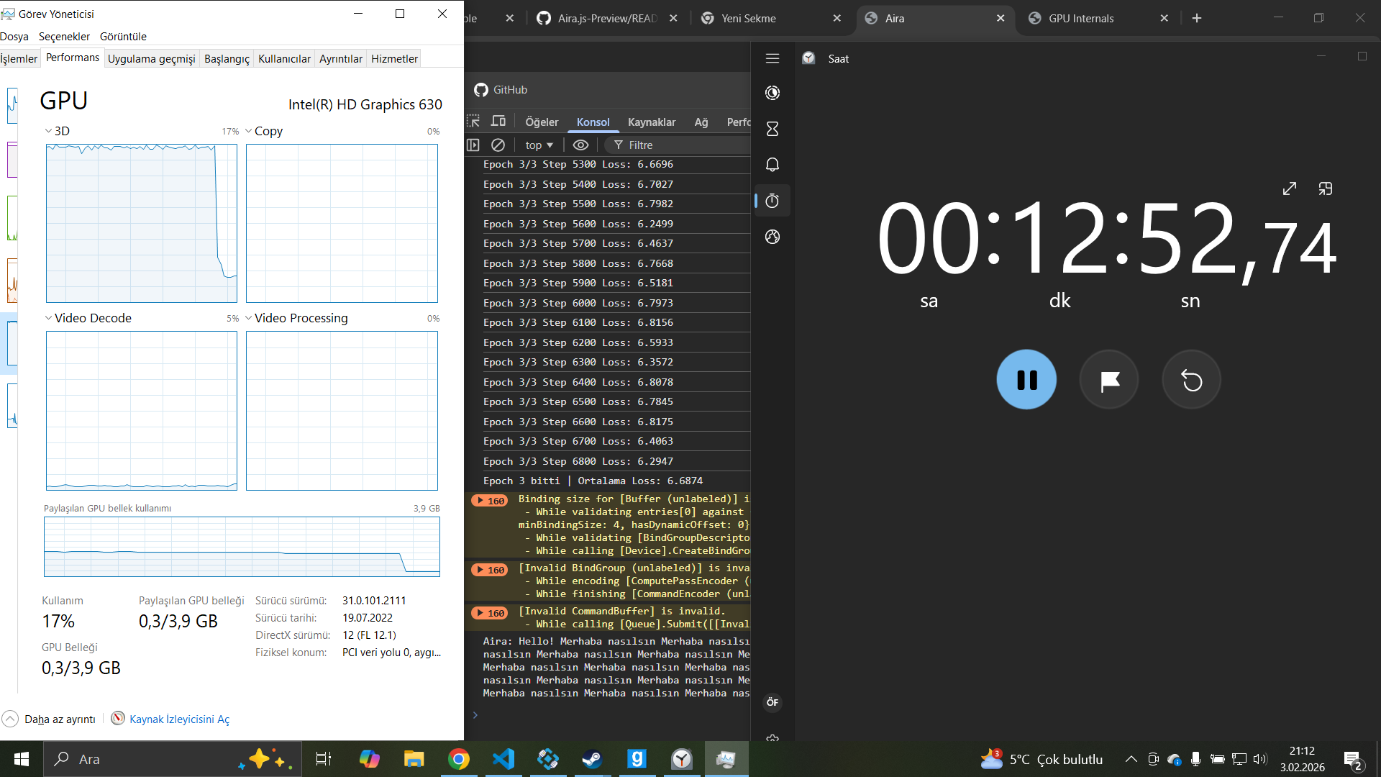Switch to the Kaynaklar tab in DevTools
Screen dimensions: 1381x777
[651, 122]
